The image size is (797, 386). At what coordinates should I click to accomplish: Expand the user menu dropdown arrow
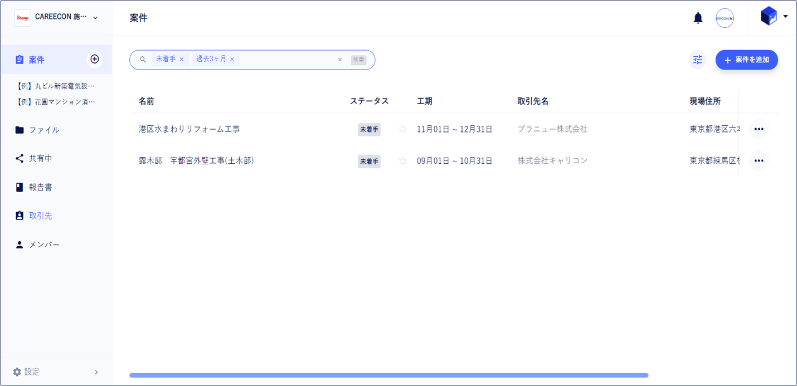pos(785,16)
